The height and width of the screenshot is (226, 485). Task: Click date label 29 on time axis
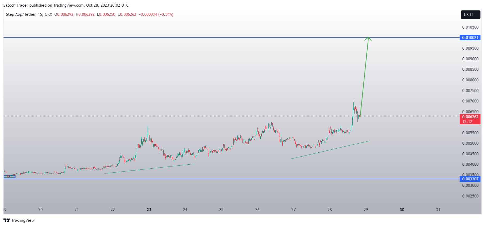tap(366, 210)
